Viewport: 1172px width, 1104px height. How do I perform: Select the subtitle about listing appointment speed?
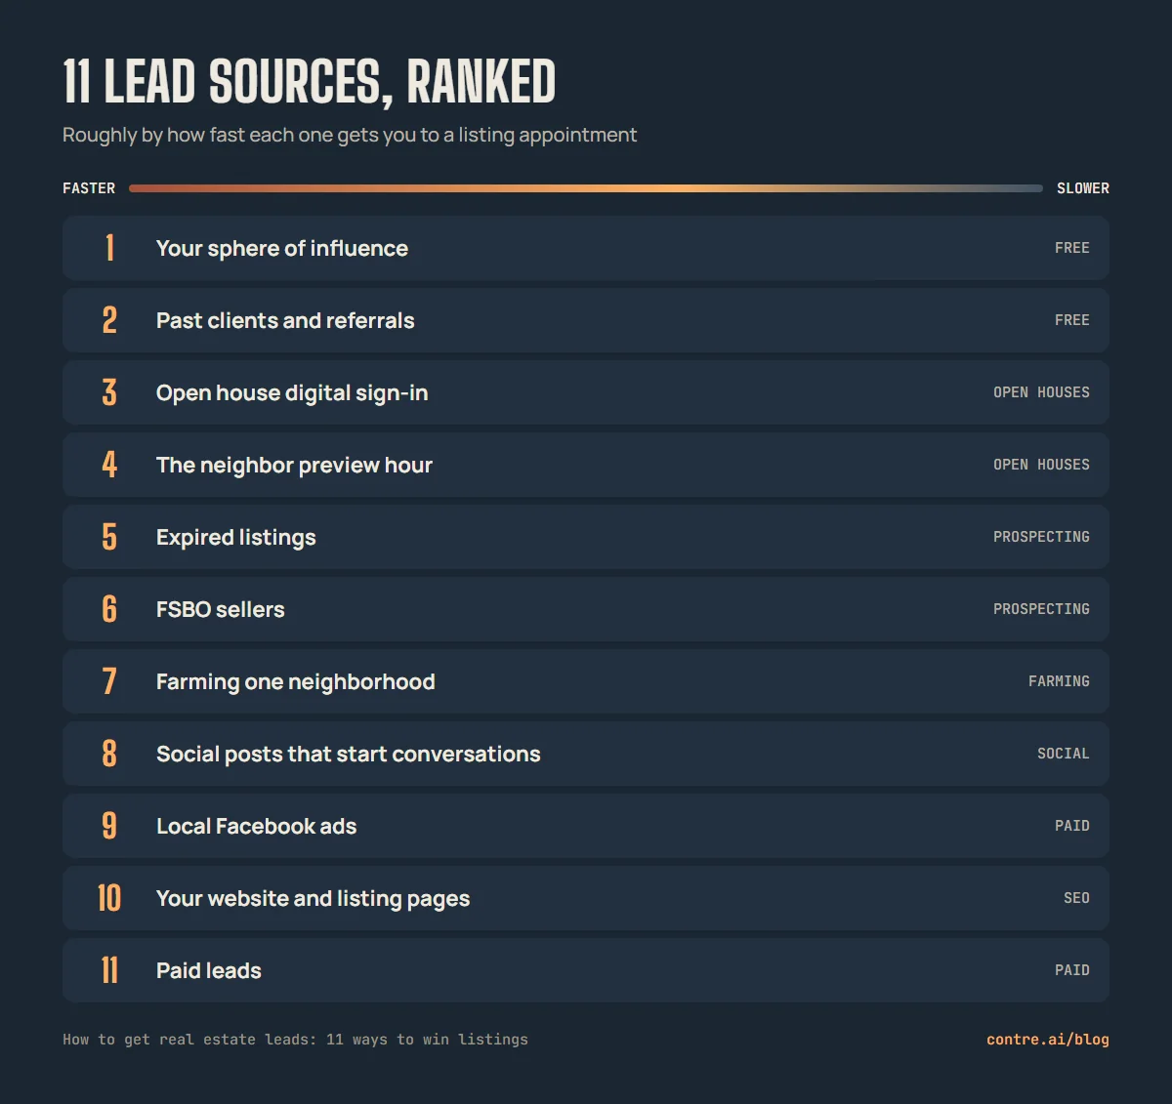point(350,135)
